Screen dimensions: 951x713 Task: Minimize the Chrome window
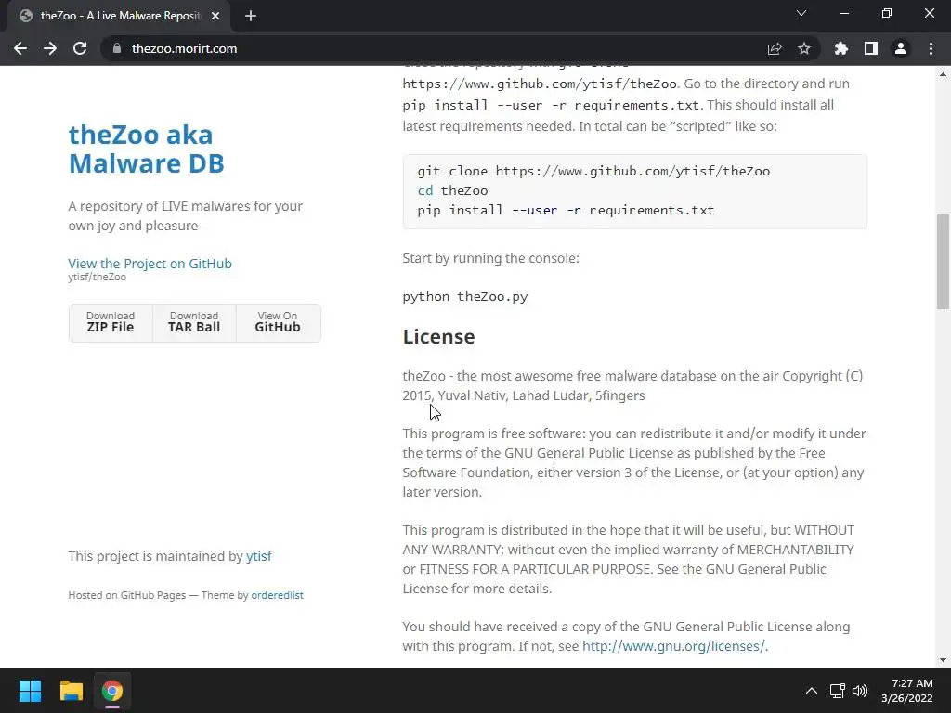(843, 13)
